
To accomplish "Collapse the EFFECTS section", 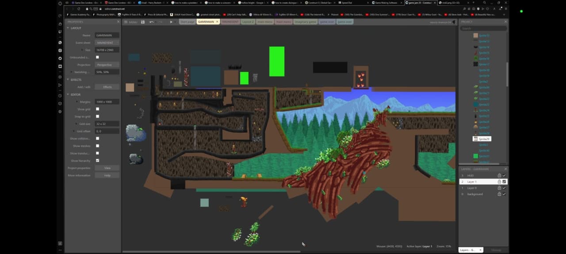I will (x=68, y=80).
